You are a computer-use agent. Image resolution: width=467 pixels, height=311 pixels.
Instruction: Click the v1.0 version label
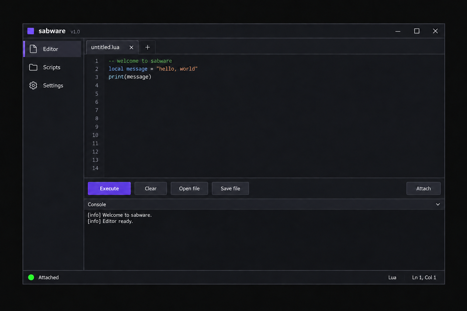[x=75, y=32]
